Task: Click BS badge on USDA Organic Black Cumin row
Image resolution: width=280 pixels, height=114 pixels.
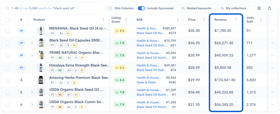Action: [60, 107]
